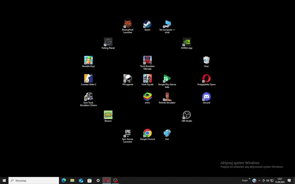Image resolution: width=295 pixels, height=184 pixels.
Task: Open File Explorer from the taskbar
Action: (72, 180)
